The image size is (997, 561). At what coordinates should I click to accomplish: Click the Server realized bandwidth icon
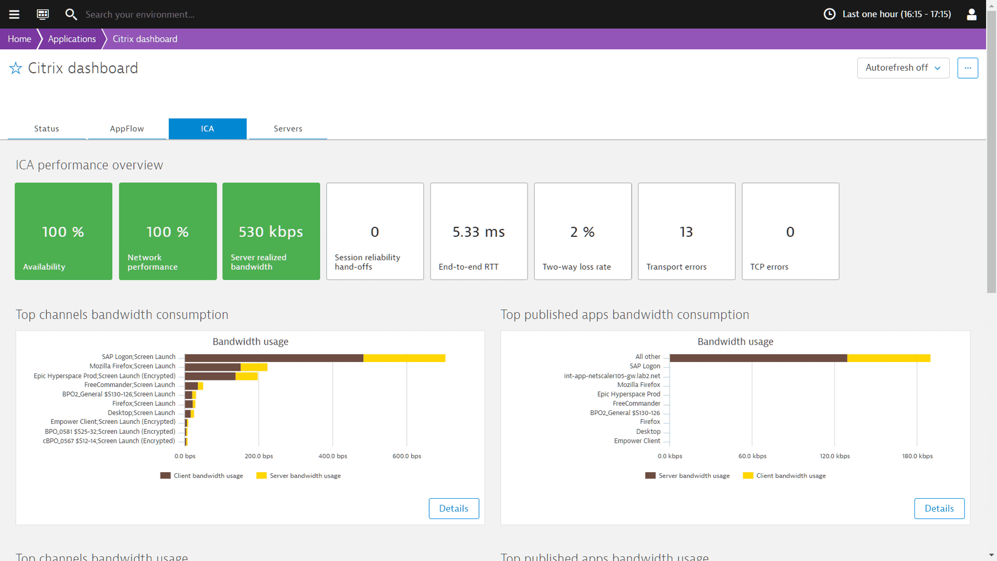271,231
